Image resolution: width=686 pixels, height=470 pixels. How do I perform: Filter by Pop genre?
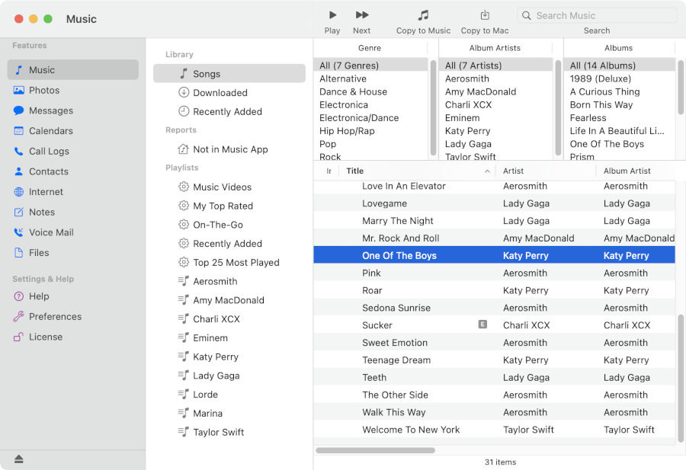pyautogui.click(x=370, y=144)
